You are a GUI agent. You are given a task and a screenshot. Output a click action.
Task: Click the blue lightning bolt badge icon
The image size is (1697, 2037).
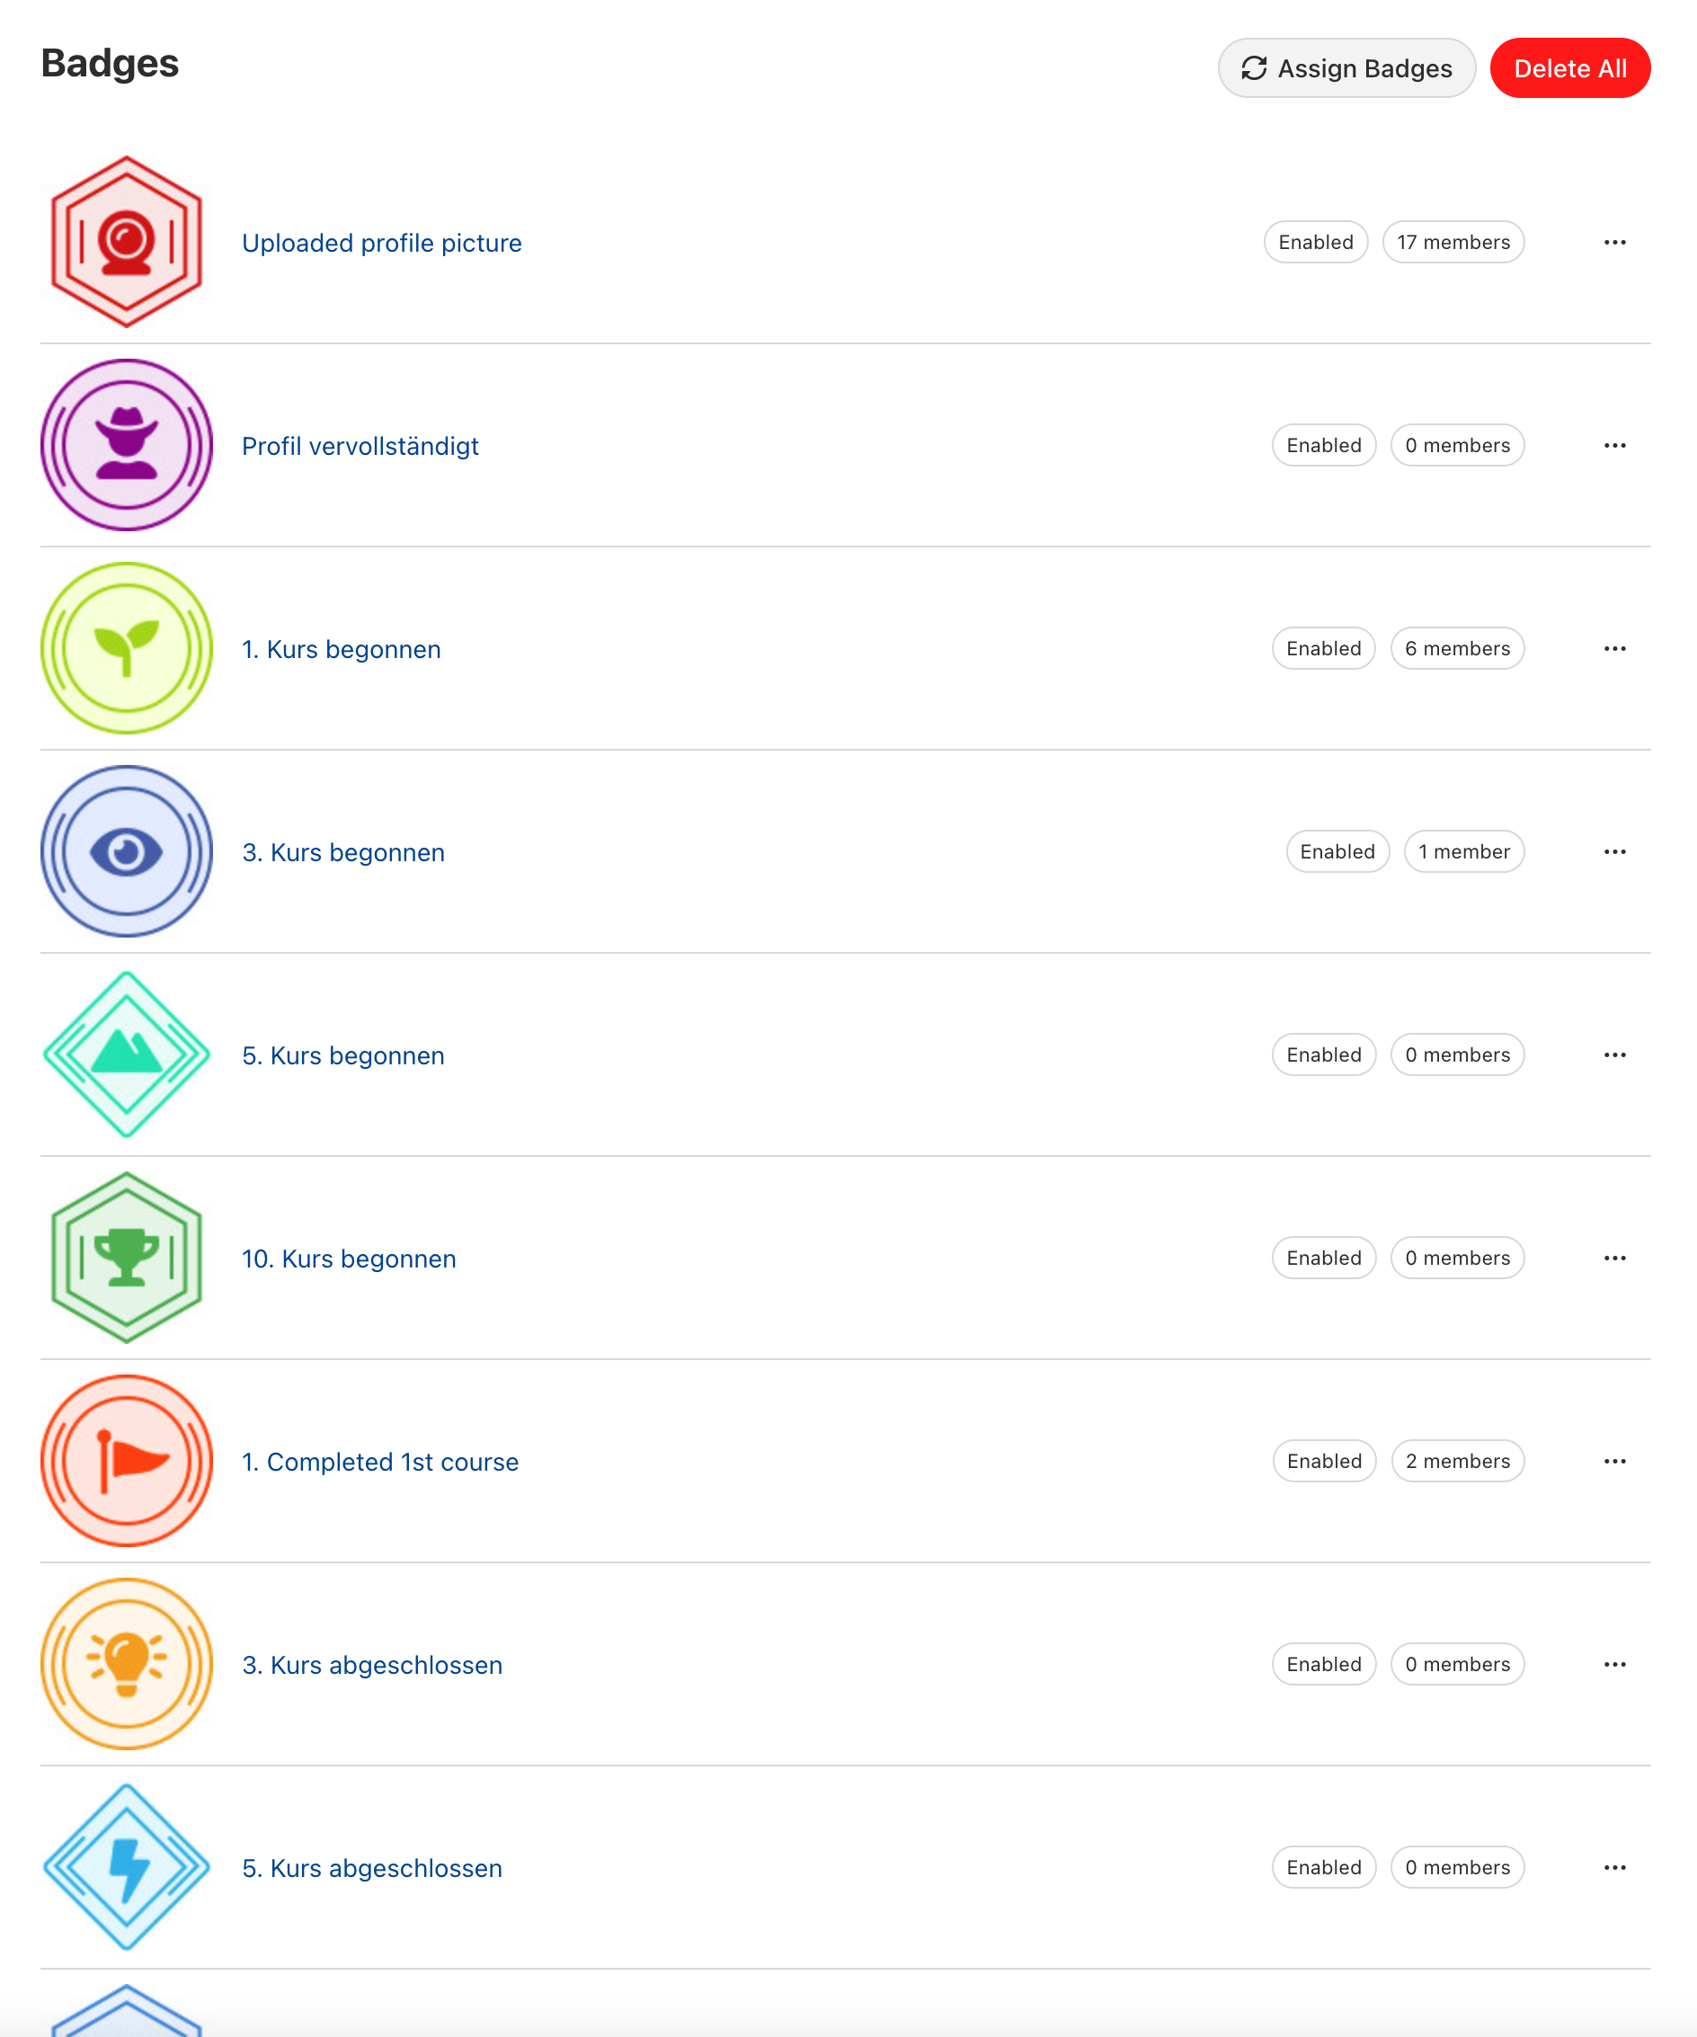[126, 1867]
